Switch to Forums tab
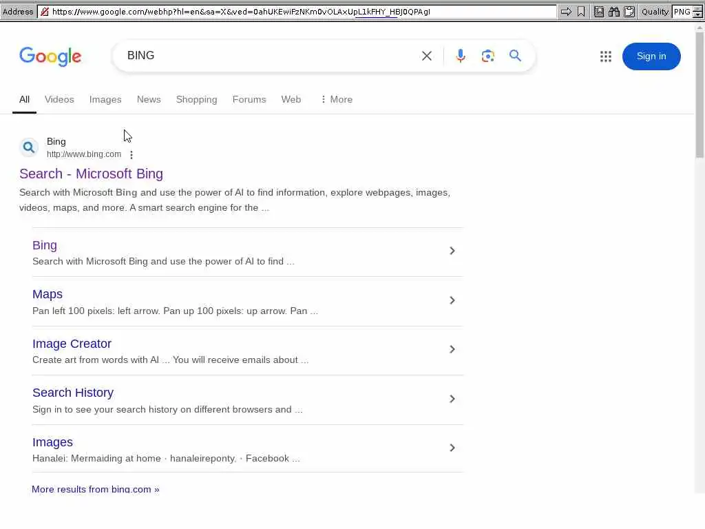Image resolution: width=705 pixels, height=529 pixels. tap(249, 99)
